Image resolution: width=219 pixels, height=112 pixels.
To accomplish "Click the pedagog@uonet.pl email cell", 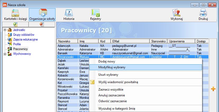I will (x=130, y=46).
